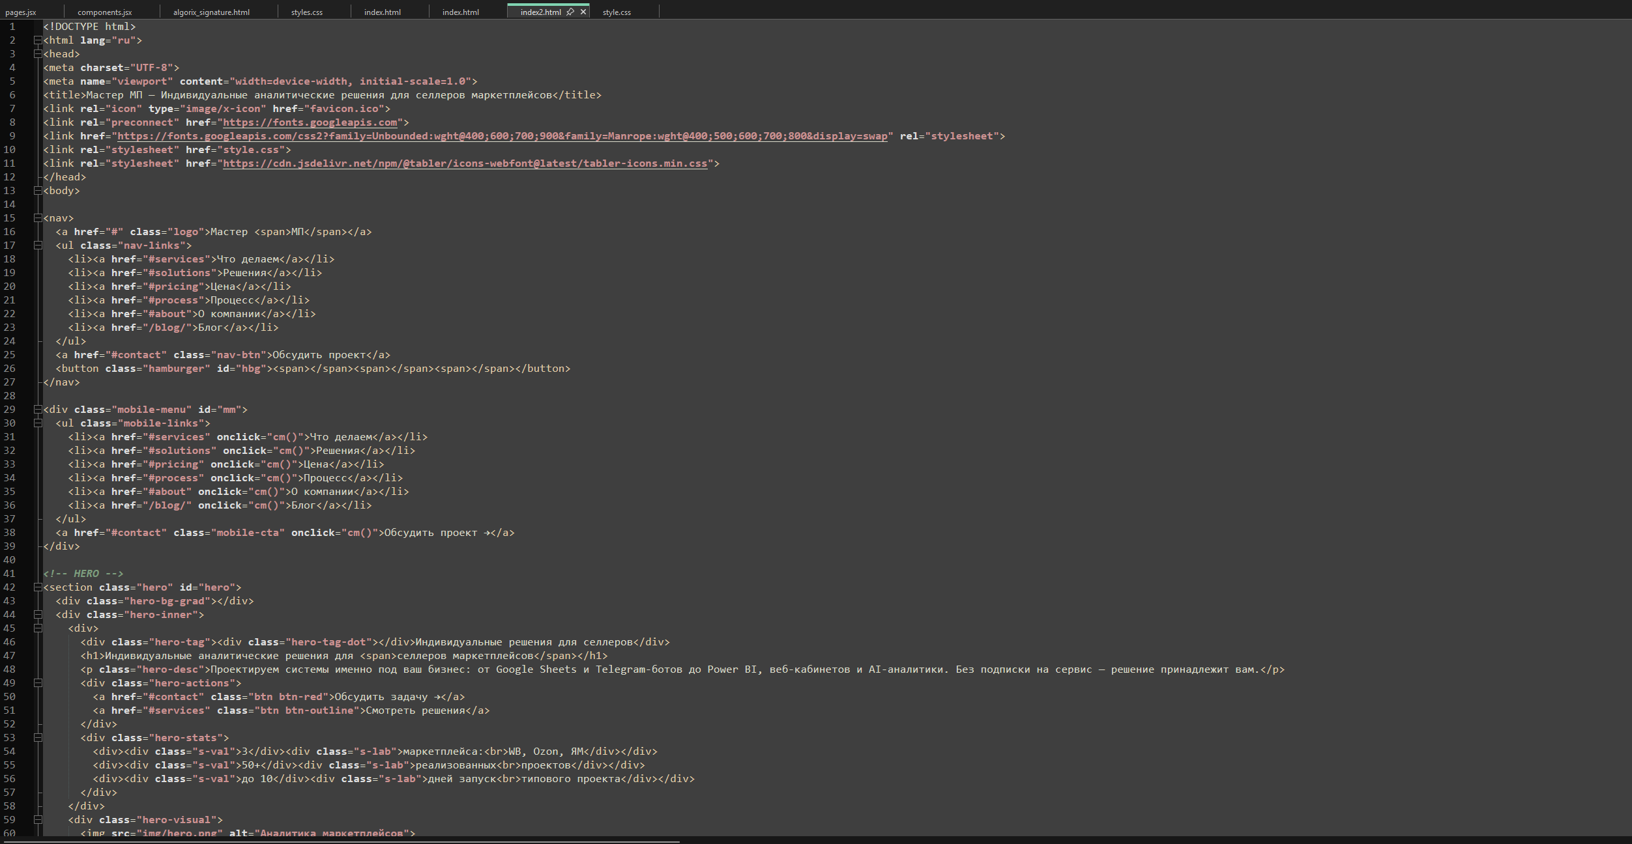Switch to algorix_signature.html tab
Image resolution: width=1632 pixels, height=844 pixels.
pyautogui.click(x=211, y=12)
